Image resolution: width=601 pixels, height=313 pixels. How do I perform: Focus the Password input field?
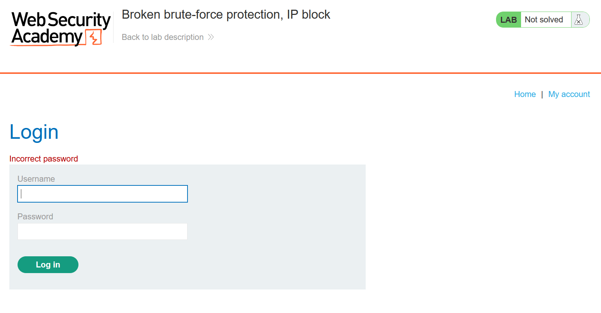[102, 231]
